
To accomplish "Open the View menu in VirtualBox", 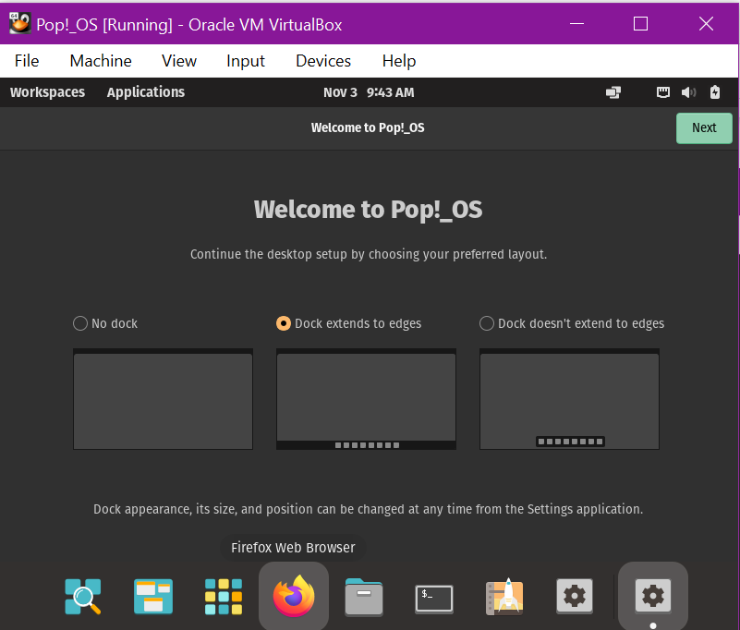I will tap(179, 61).
